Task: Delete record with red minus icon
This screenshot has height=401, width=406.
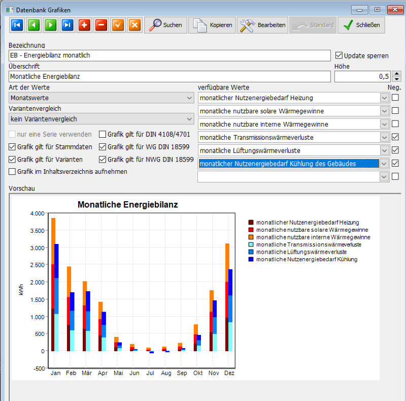Action: [101, 25]
